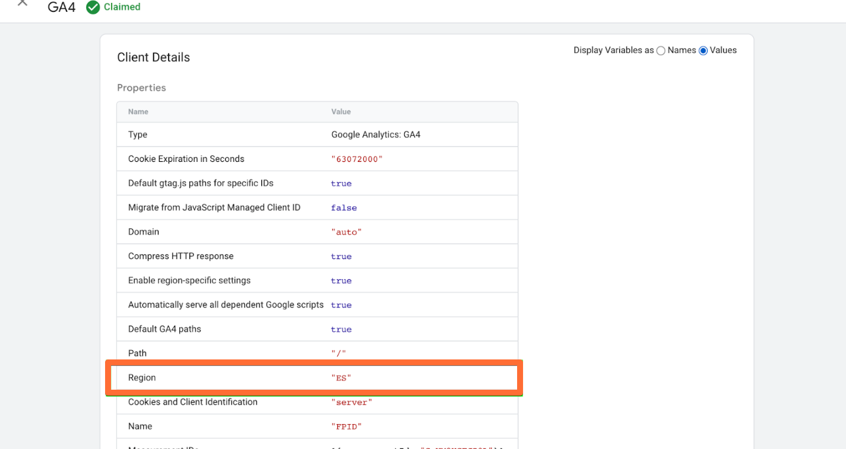Select the Values display option
This screenshot has height=449, width=846.
703,51
